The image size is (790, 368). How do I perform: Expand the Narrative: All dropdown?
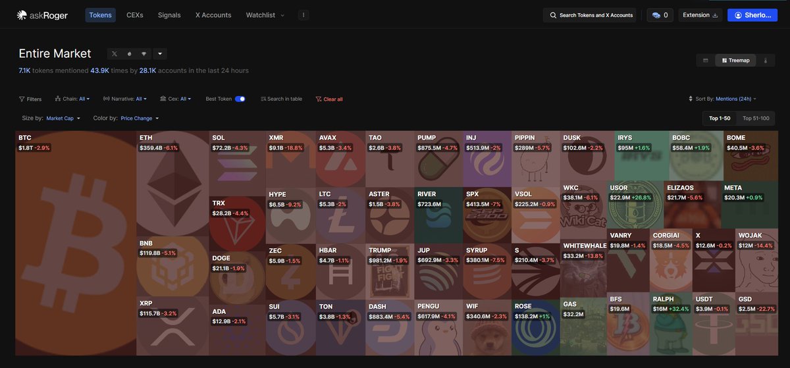tap(125, 99)
